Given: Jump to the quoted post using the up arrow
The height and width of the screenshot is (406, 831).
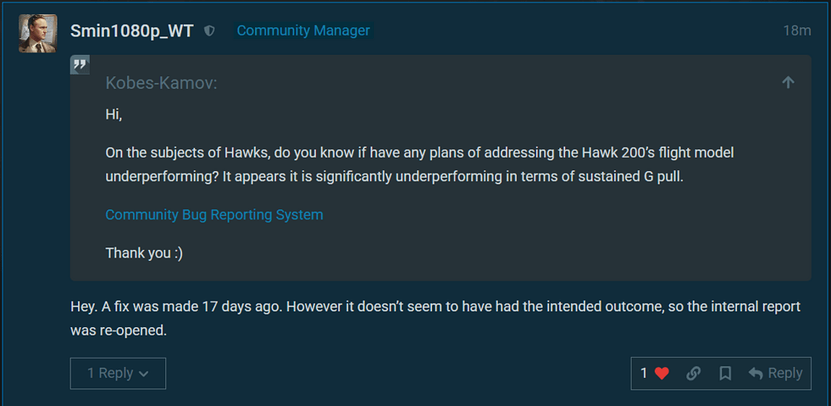Looking at the screenshot, I should click(788, 82).
